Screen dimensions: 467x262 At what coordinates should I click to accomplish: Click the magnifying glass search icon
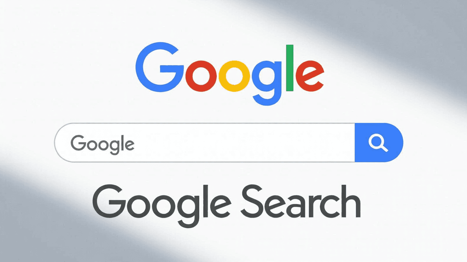click(378, 143)
